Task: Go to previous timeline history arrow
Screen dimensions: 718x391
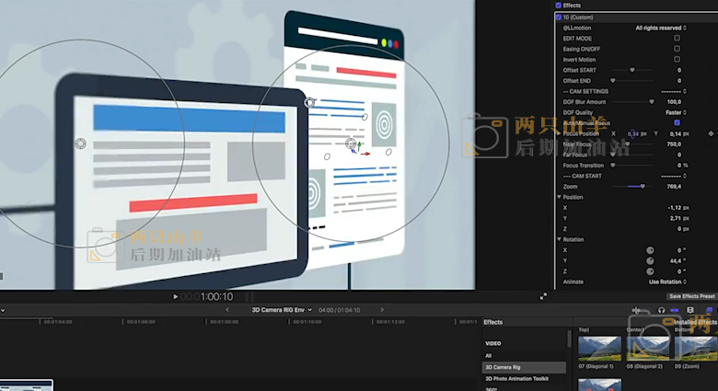Action: coord(227,310)
